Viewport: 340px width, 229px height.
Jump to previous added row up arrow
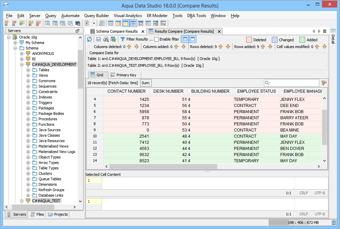[263, 47]
